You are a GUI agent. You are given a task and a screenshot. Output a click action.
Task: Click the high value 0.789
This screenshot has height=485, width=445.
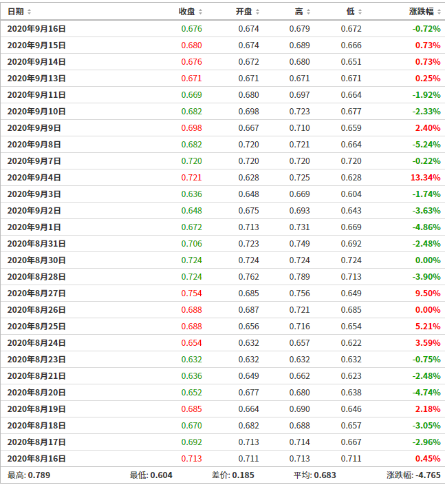pyautogui.click(x=300, y=277)
